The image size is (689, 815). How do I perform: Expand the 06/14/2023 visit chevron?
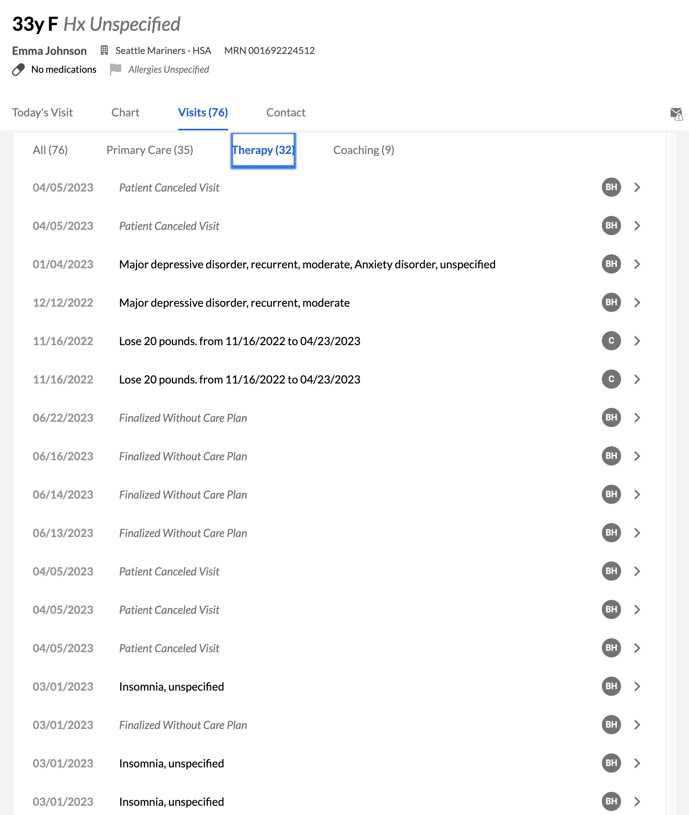point(637,494)
